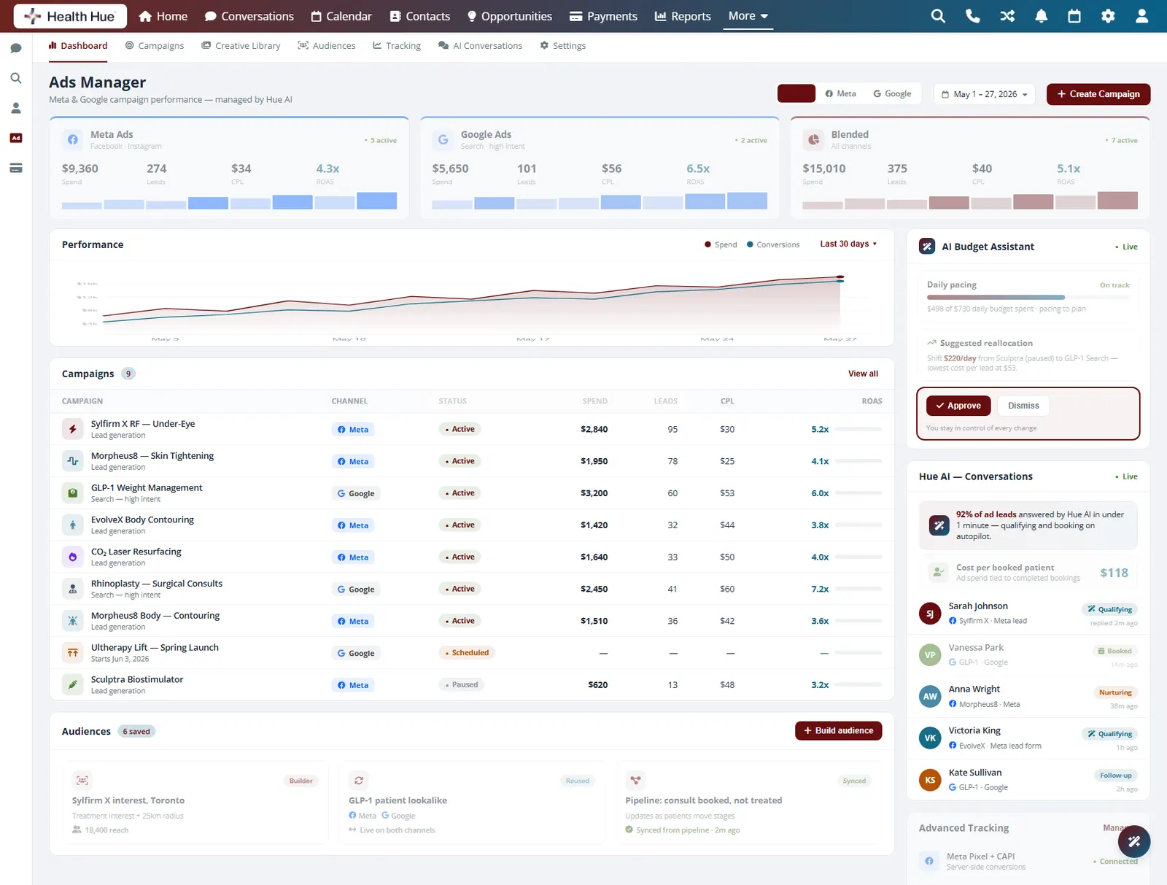
Task: Open the Last 30 days range dropdown
Action: [x=848, y=244]
